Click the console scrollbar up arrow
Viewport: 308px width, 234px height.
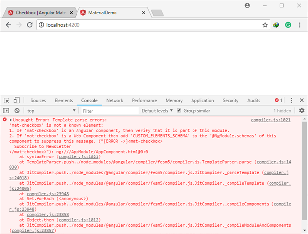[304, 119]
